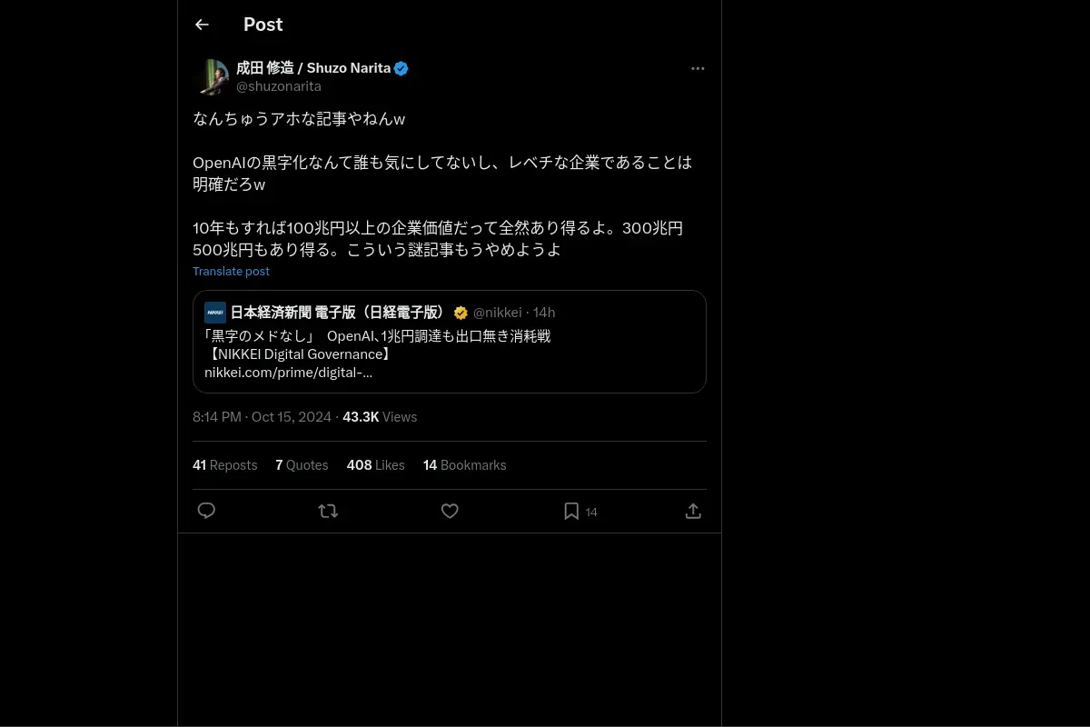Open the @nikkei handle

pos(498,313)
